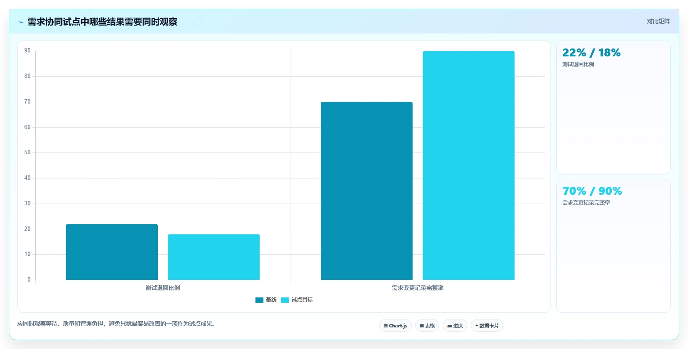This screenshot has height=349, width=688.
Task: Click the 70% / 90% card value
Action: click(592, 191)
